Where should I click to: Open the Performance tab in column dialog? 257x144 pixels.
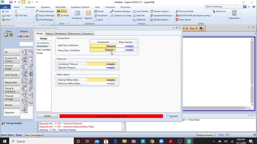click(x=74, y=34)
